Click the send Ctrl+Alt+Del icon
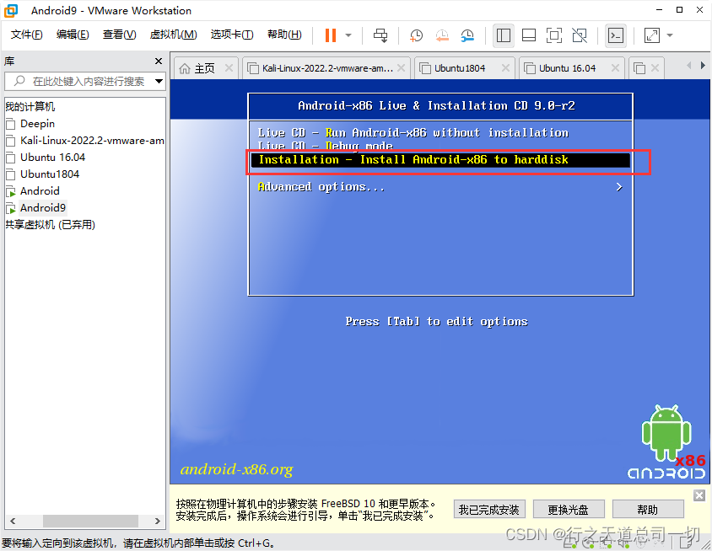 click(380, 35)
